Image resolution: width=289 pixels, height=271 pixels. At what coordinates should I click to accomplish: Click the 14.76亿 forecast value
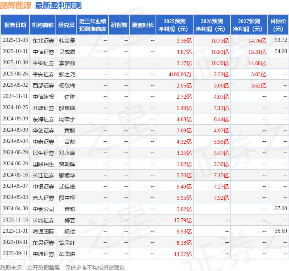[x=257, y=41]
